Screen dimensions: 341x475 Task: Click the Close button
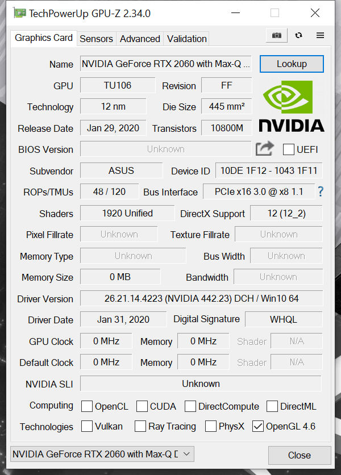pos(299,455)
